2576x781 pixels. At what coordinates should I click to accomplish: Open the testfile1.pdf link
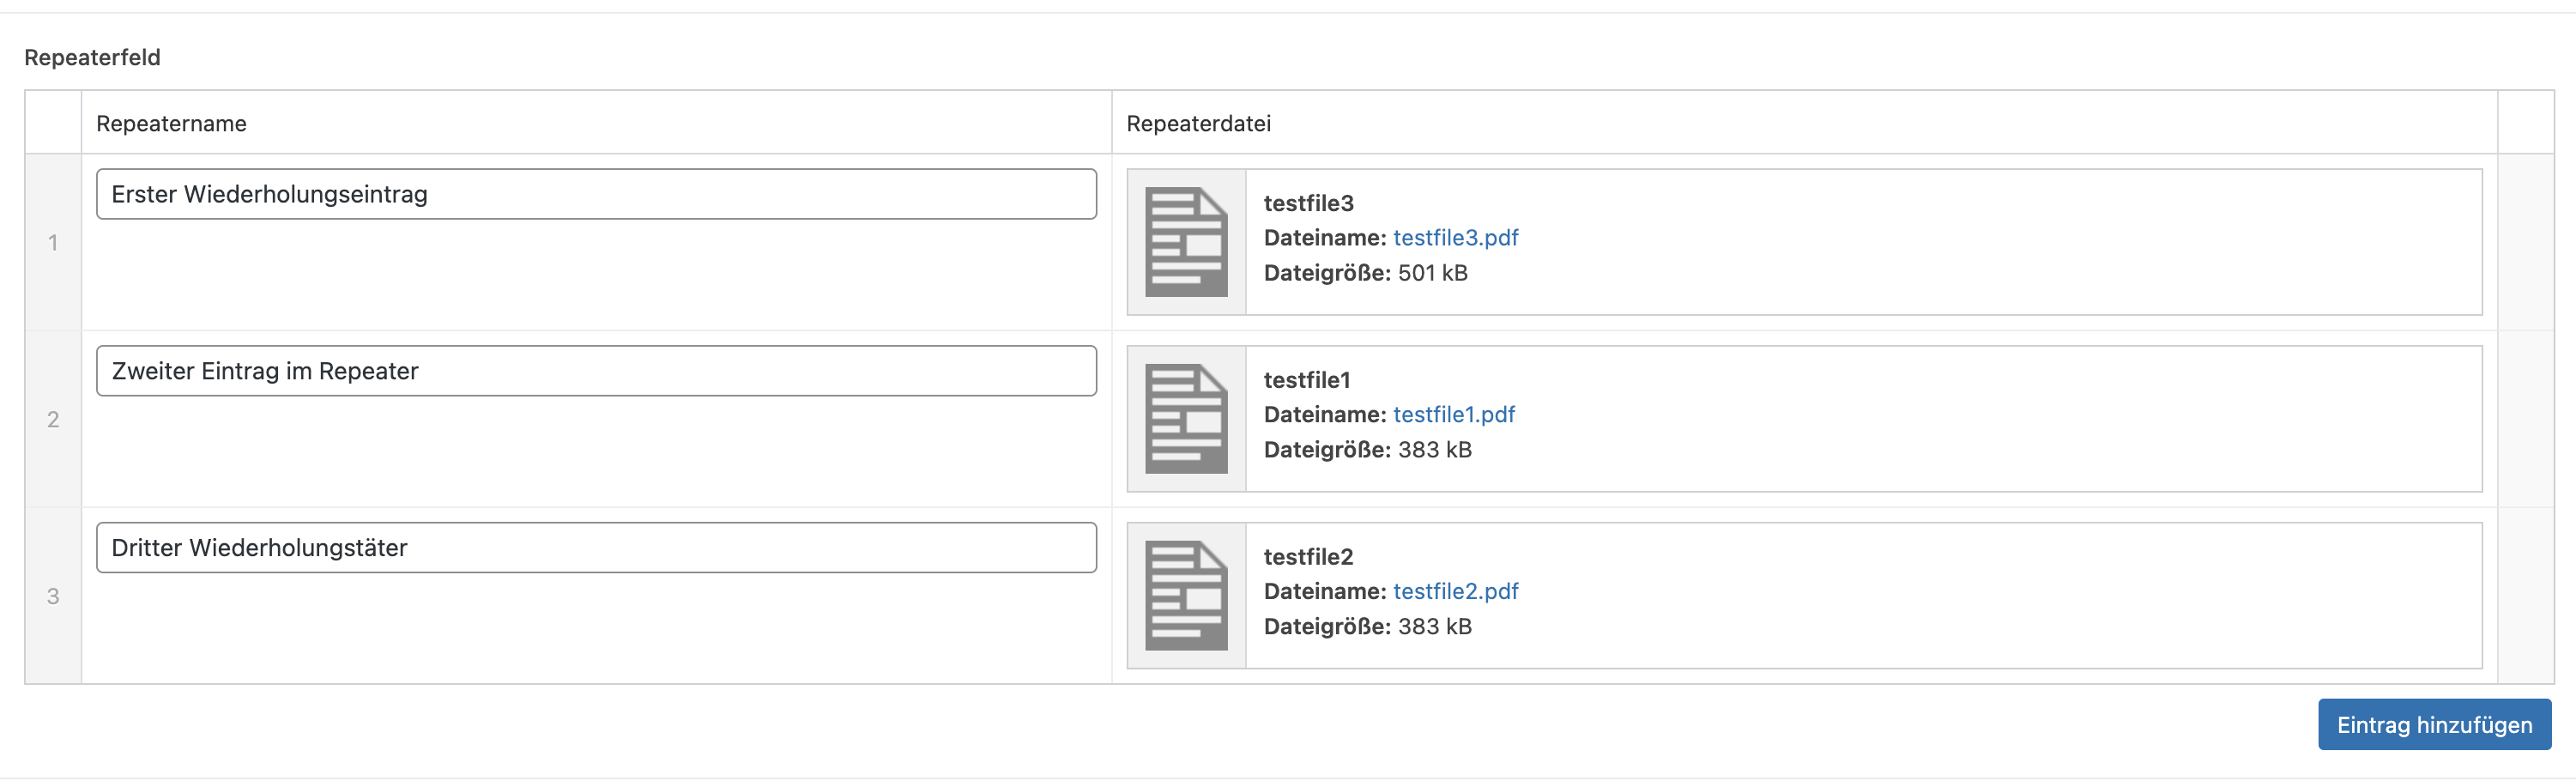tap(1453, 415)
